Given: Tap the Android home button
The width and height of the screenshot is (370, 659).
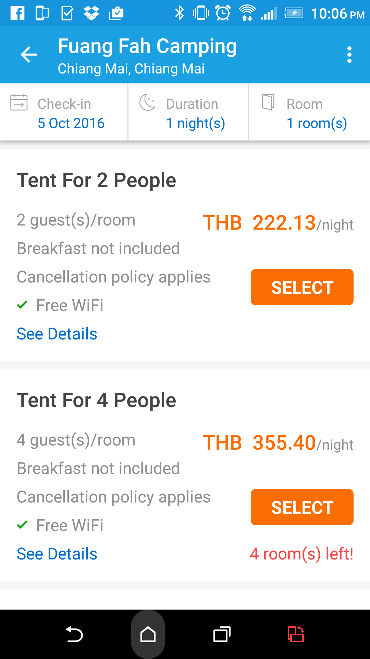Looking at the screenshot, I should click(148, 634).
